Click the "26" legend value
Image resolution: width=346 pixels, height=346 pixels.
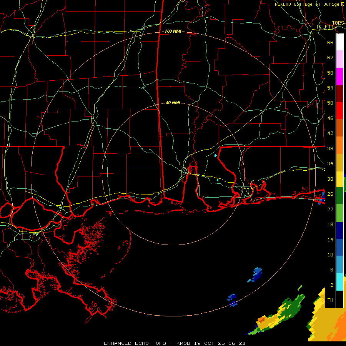pyautogui.click(x=330, y=194)
